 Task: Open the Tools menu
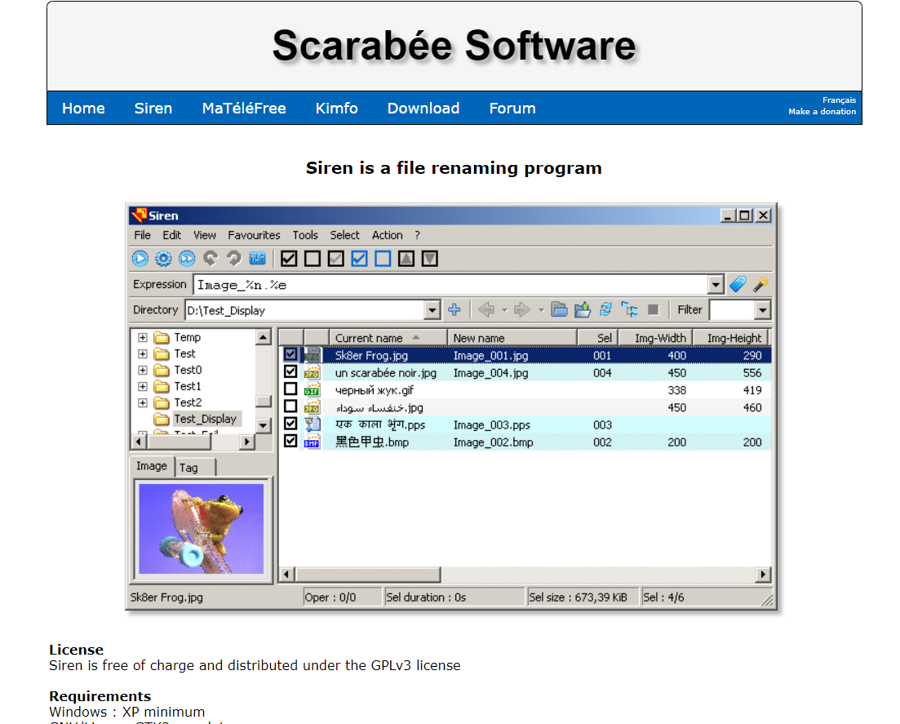(305, 235)
